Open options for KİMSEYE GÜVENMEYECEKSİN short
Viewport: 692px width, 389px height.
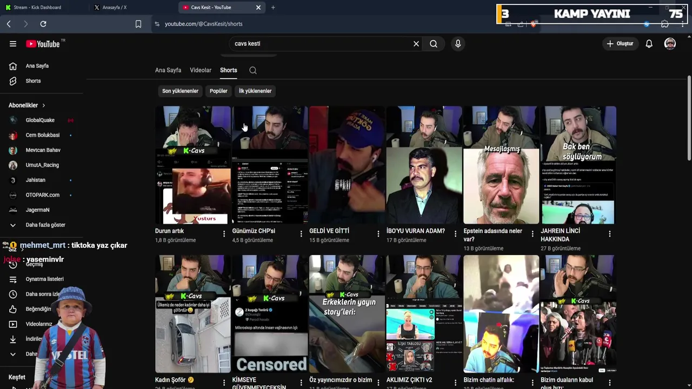[x=301, y=383]
